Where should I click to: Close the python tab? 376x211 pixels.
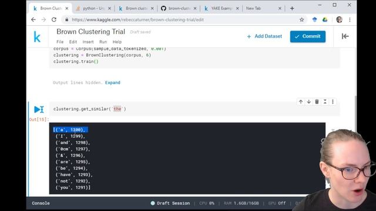pos(110,8)
